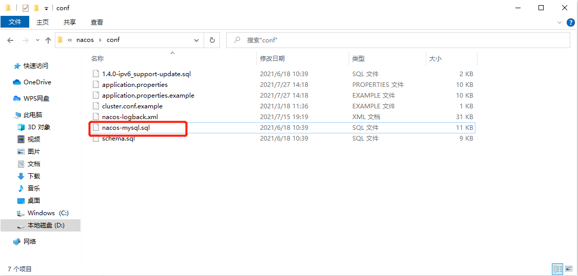Open the recent locations dropdown arrow
The height and width of the screenshot is (276, 578).
(37, 40)
